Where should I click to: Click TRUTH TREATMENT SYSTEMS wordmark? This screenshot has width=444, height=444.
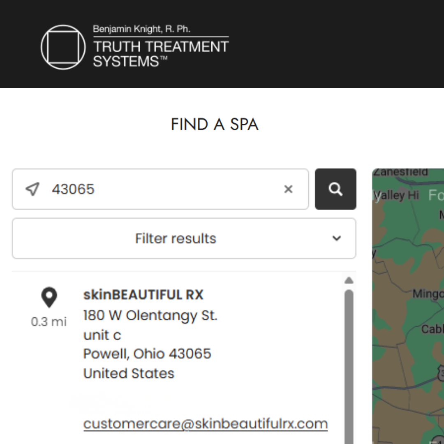[x=161, y=54]
